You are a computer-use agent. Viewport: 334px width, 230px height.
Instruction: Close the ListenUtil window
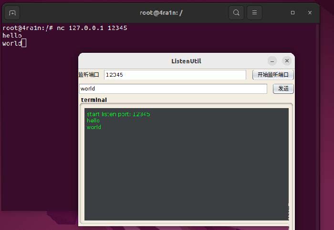(287, 61)
